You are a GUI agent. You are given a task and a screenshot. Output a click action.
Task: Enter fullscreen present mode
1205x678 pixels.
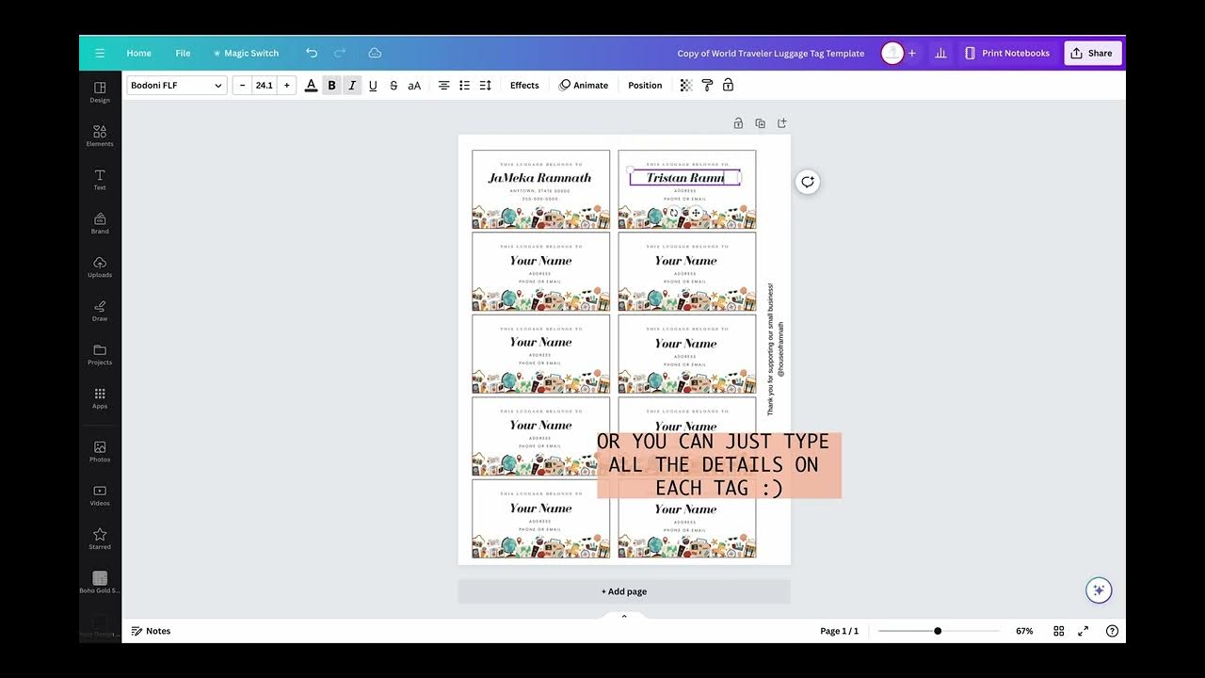click(1084, 631)
